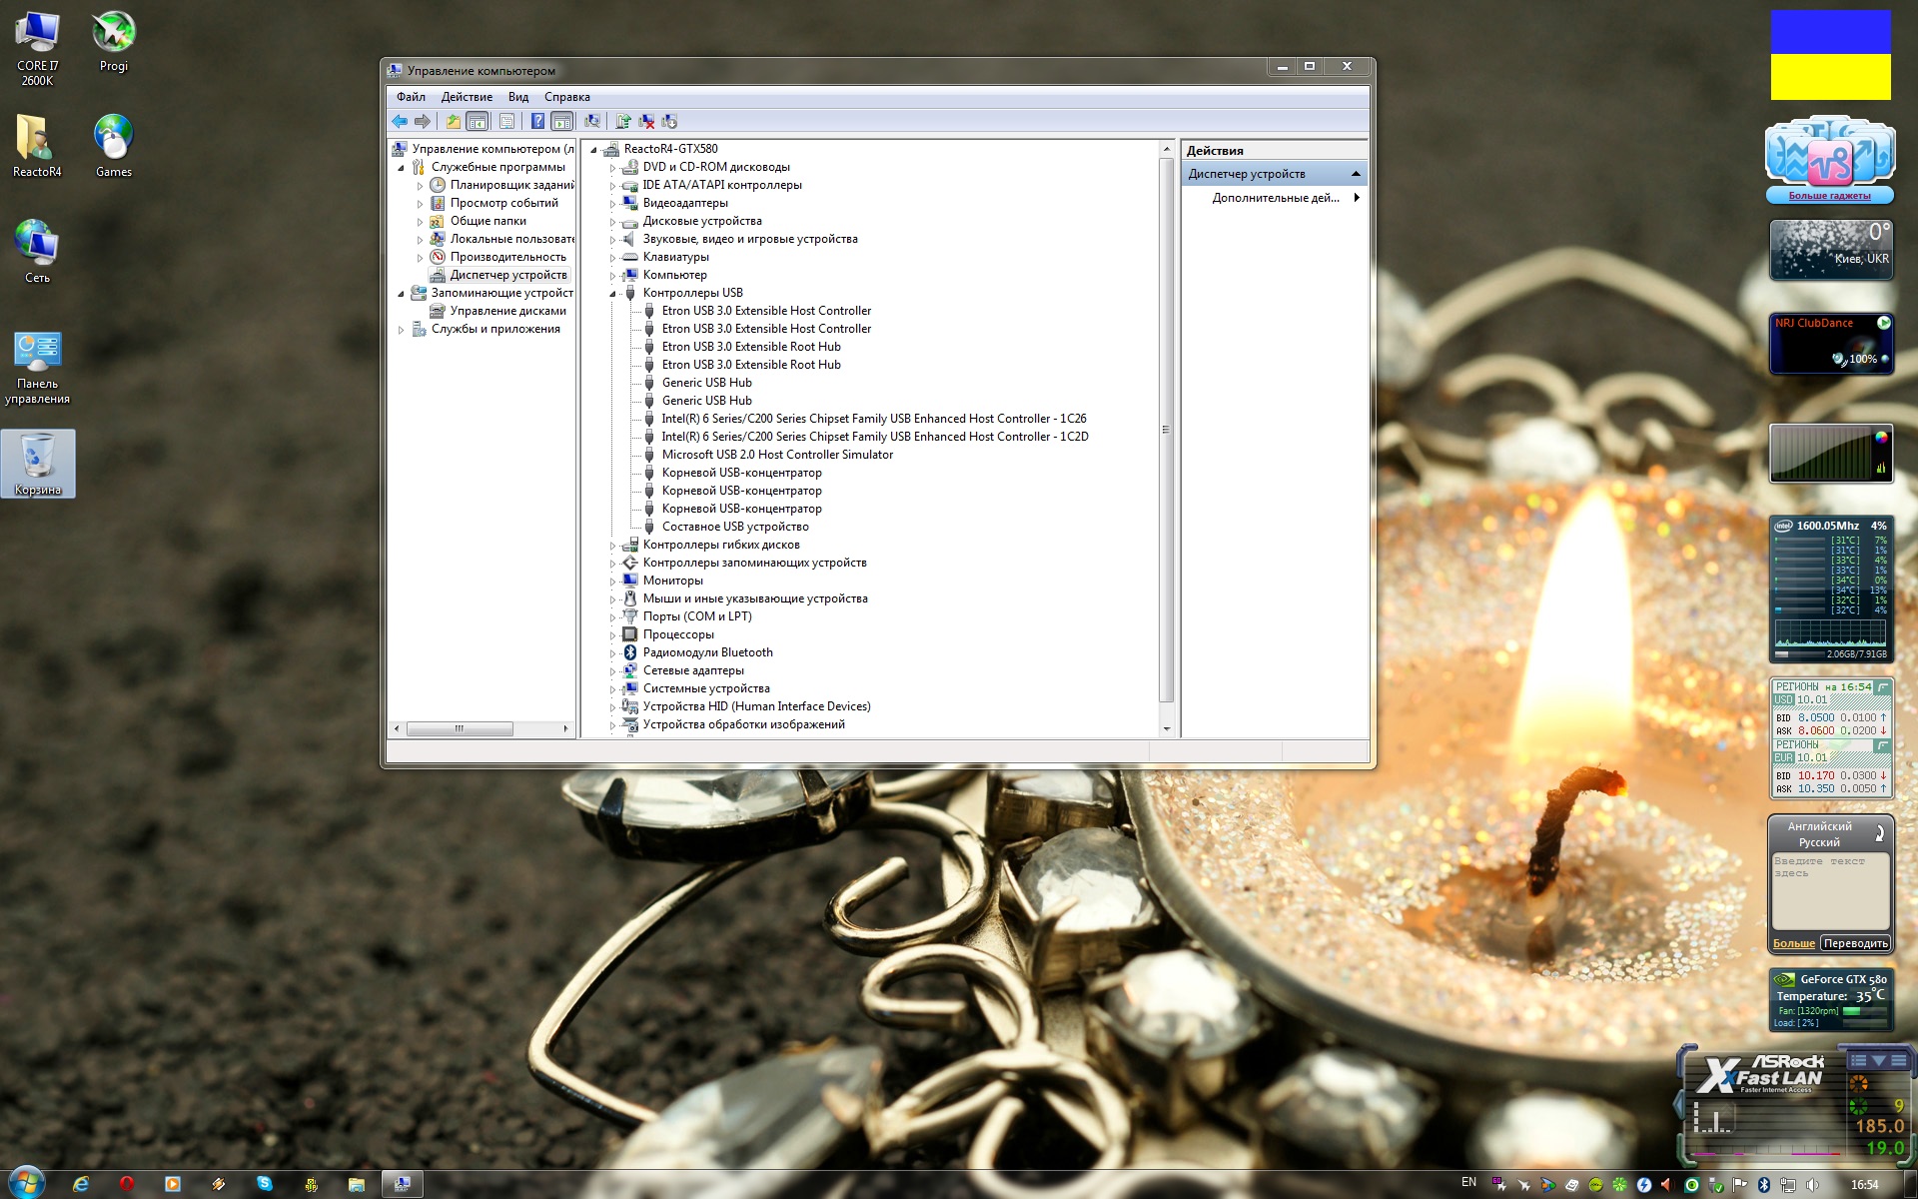Open the Справка menu
Viewport: 1918px width, 1199px height.
(567, 97)
